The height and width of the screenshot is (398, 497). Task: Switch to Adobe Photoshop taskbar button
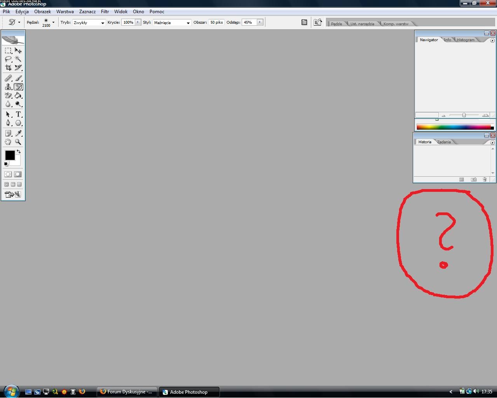[189, 392]
